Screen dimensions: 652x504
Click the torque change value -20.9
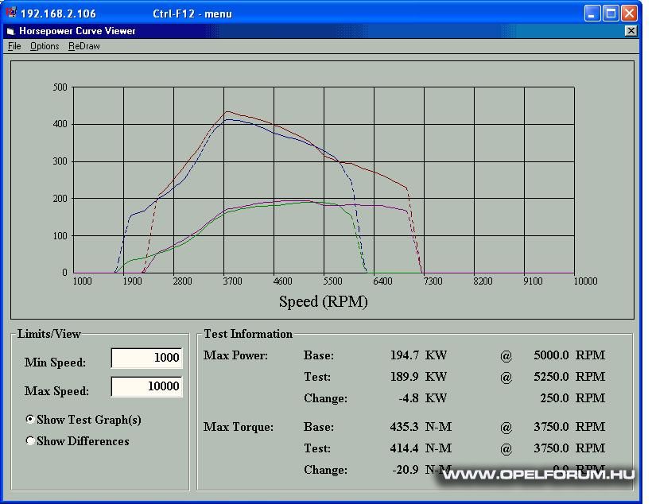coord(406,470)
